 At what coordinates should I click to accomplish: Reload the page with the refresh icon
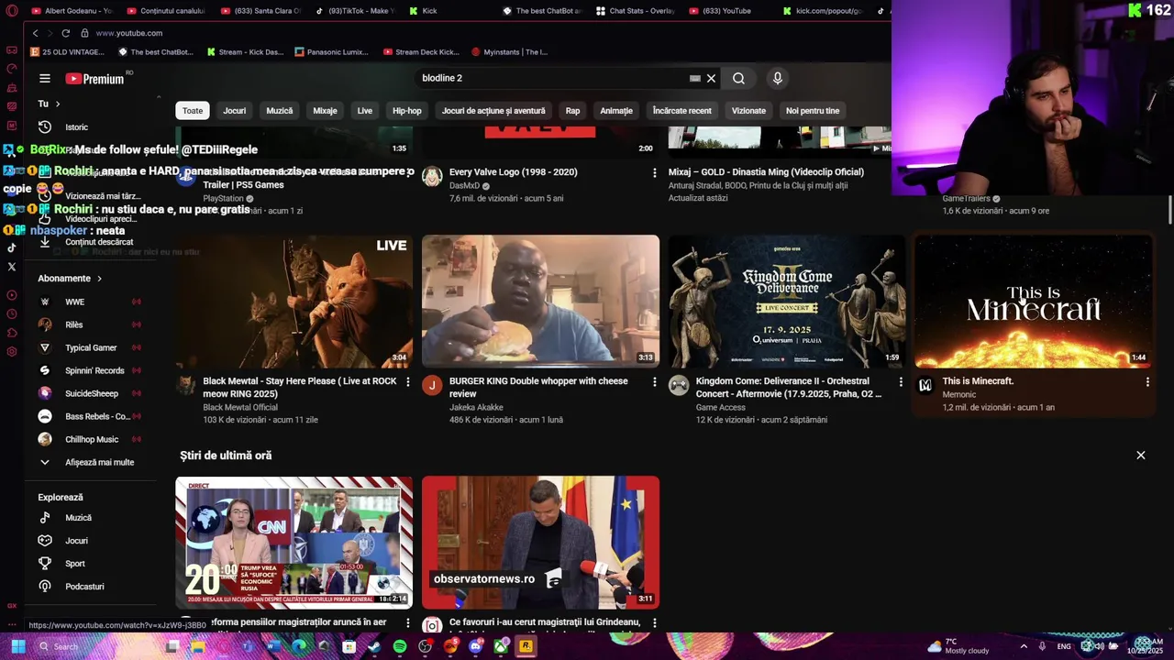[x=65, y=33]
